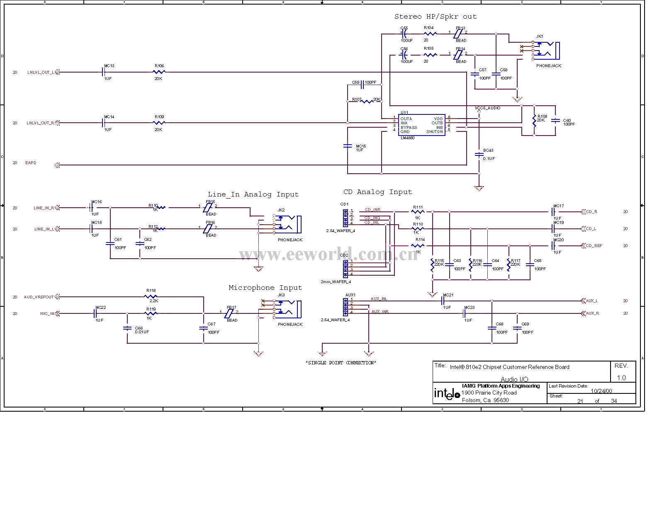
Task: Select the JK3 microphone phone jack symbol
Action: 287,309
